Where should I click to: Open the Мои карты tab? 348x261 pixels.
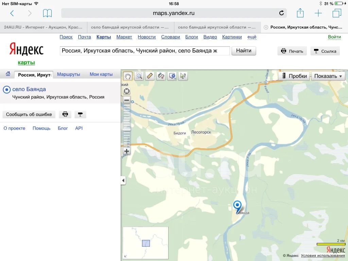point(101,74)
